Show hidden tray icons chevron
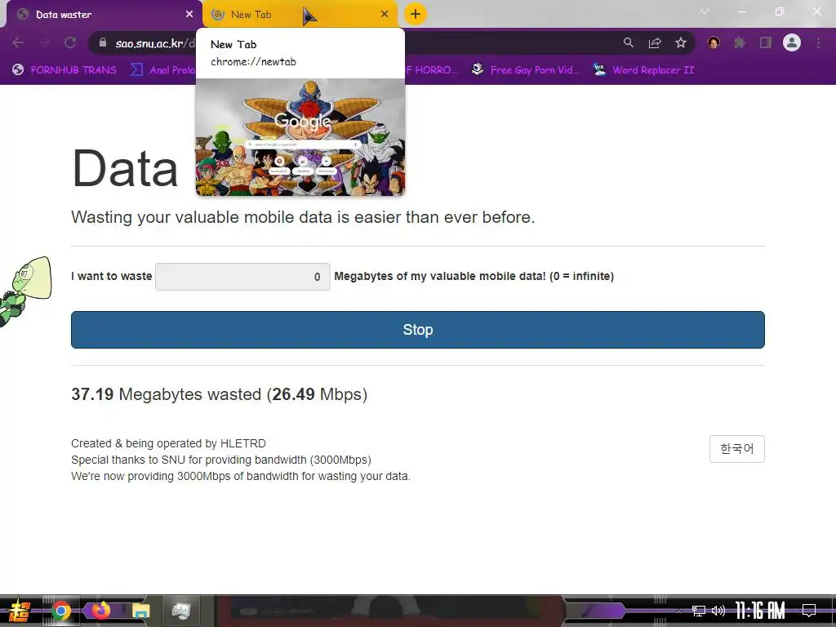This screenshot has height=627, width=836. (x=678, y=611)
